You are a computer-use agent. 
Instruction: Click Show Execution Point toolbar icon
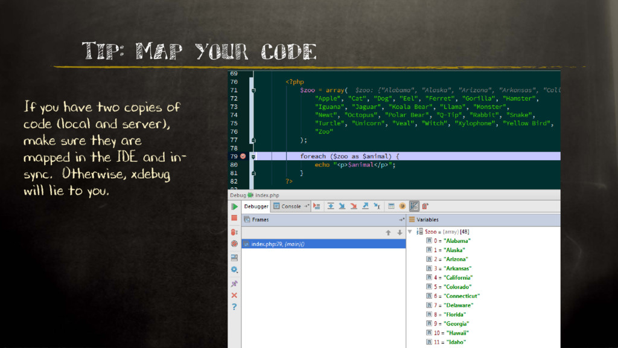[316, 206]
